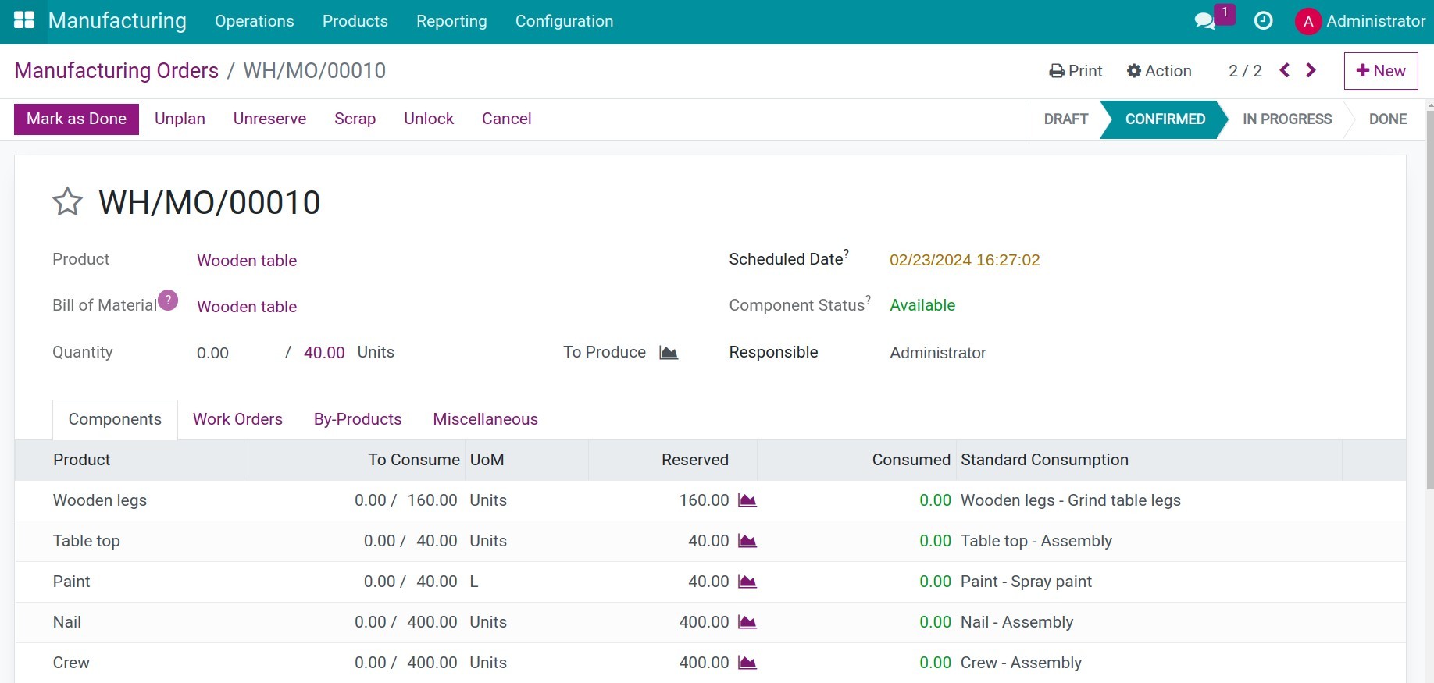Click the Unreserve button
The height and width of the screenshot is (683, 1434).
pos(269,119)
